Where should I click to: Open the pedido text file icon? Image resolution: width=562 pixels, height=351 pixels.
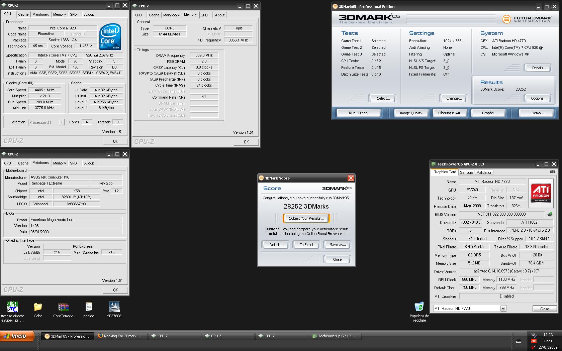pos(89,307)
